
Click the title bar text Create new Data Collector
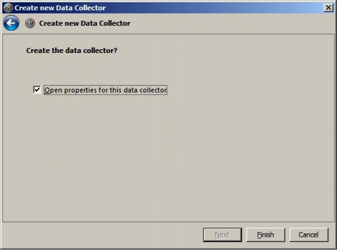coord(60,8)
